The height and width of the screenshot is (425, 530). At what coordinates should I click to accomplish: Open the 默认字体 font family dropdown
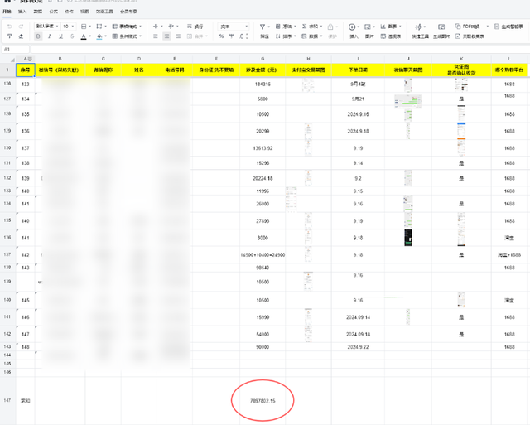coord(47,27)
